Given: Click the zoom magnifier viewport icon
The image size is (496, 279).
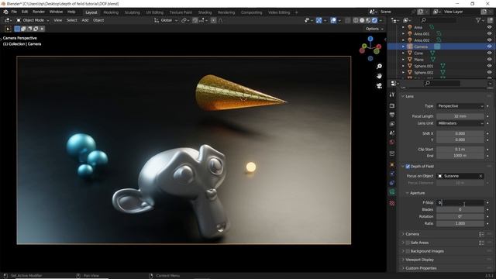Looking at the screenshot, I should [x=379, y=67].
